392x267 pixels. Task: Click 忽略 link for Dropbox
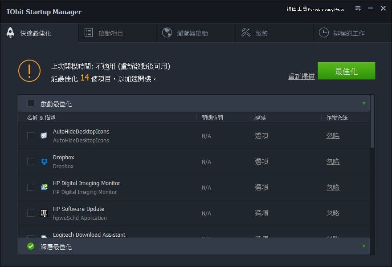coord(333,162)
